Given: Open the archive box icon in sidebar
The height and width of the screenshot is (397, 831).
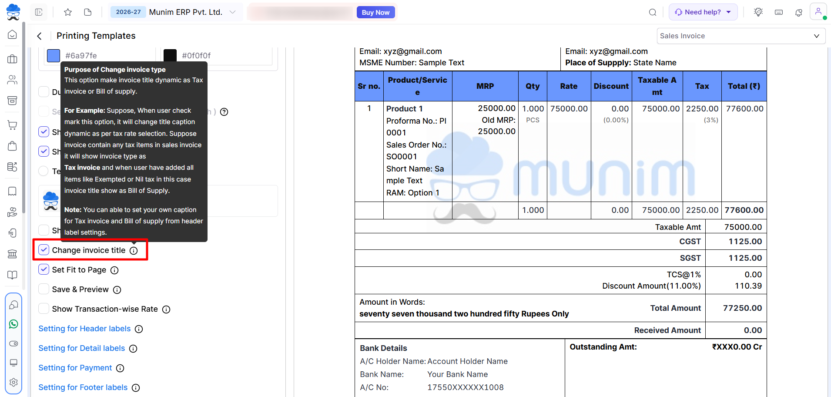Looking at the screenshot, I should [x=13, y=101].
